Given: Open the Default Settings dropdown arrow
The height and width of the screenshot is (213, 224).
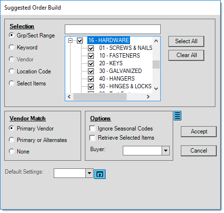Looking at the screenshot, I should click(89, 173).
